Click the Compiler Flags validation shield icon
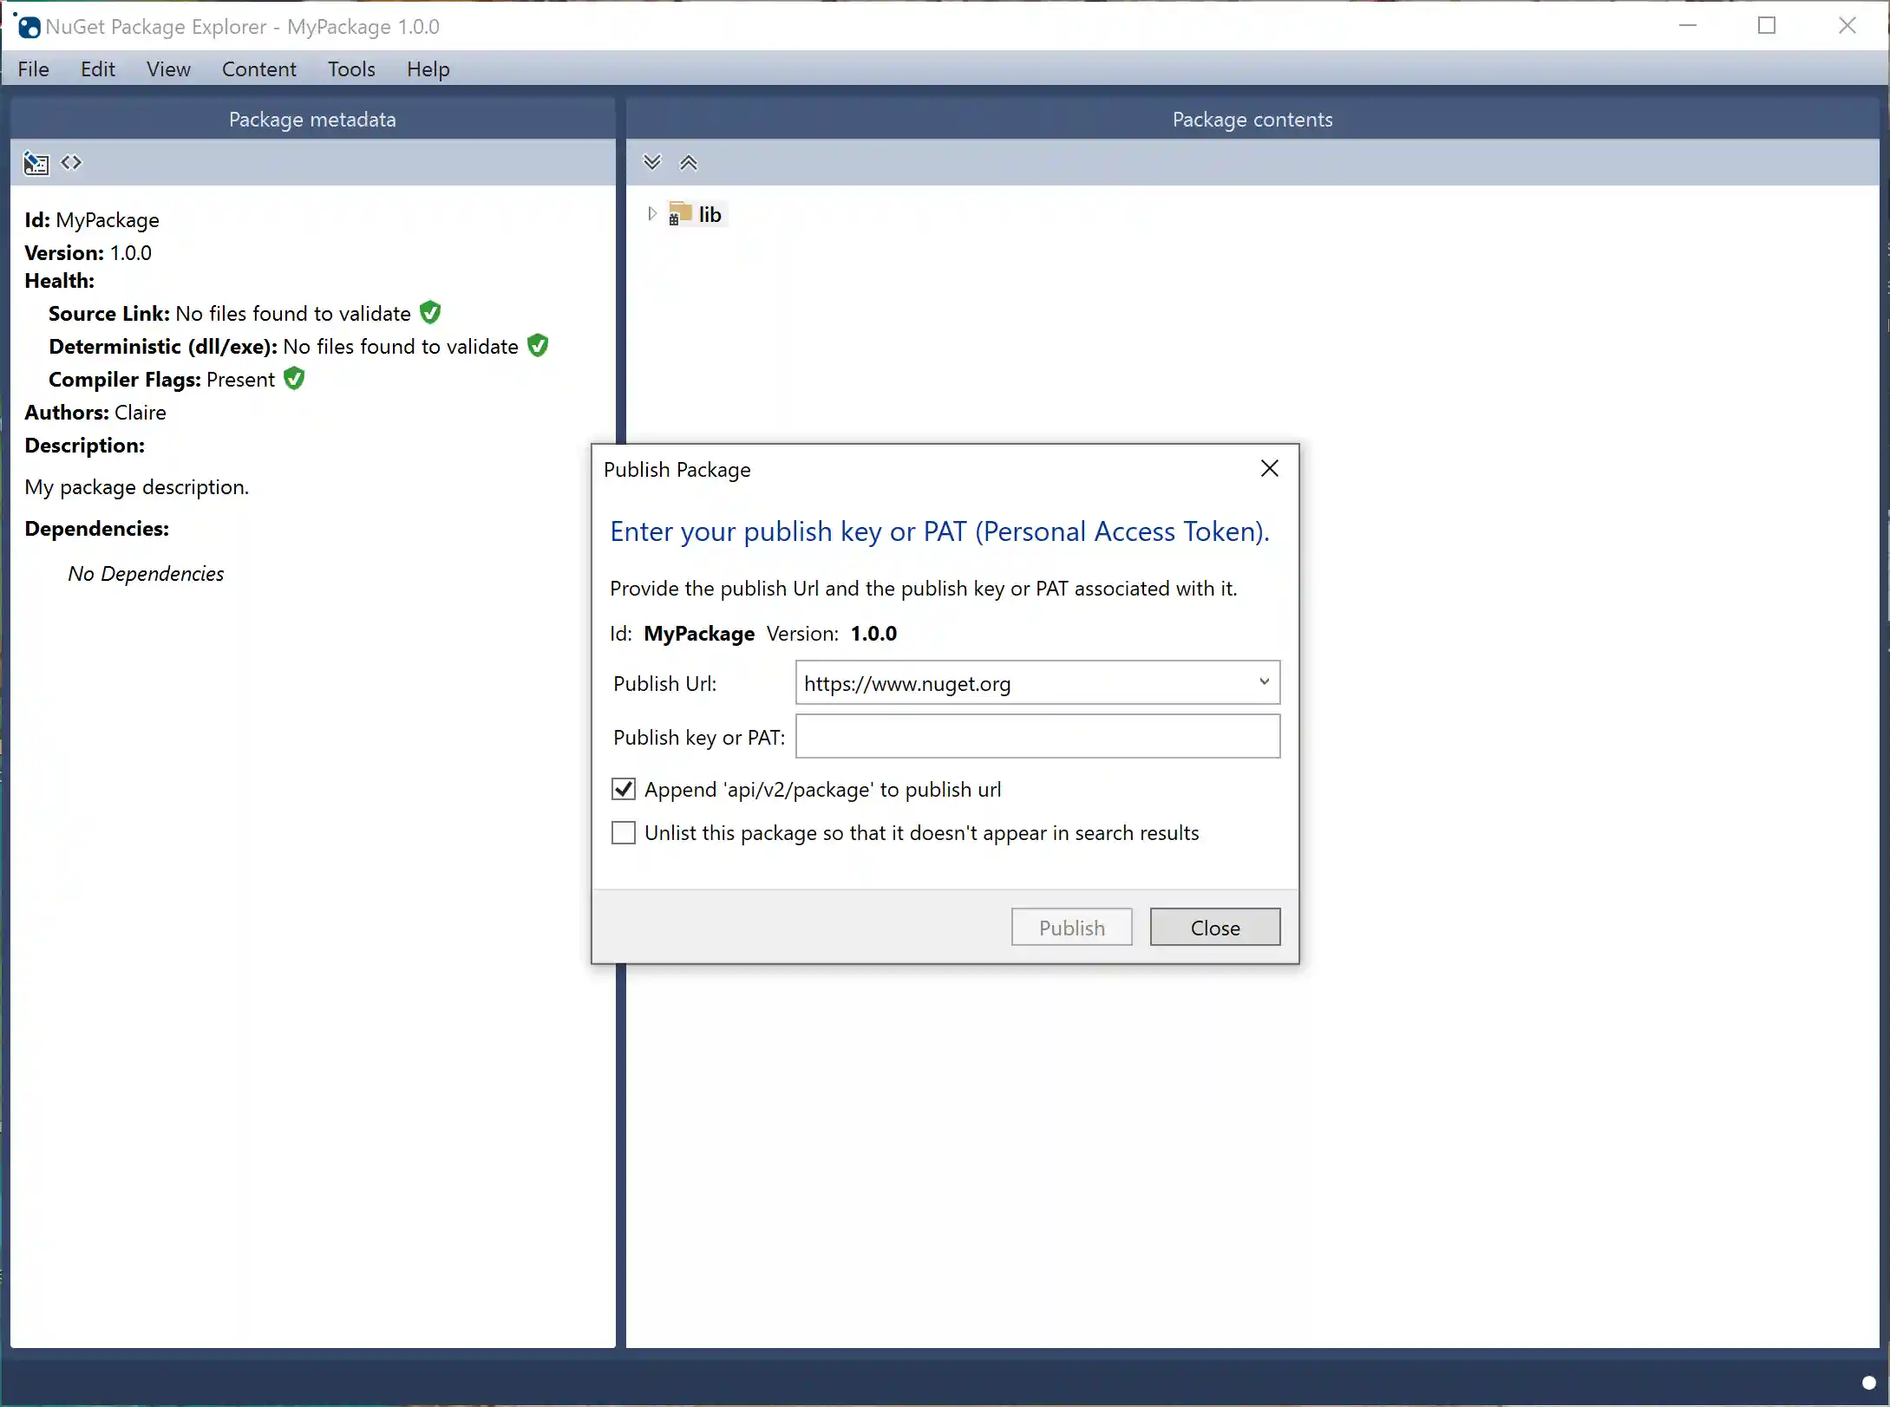The image size is (1890, 1407). 293,378
